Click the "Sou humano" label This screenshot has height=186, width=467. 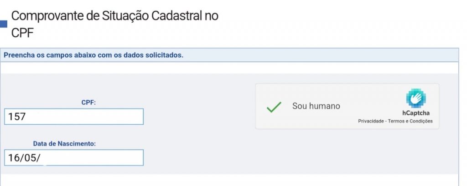click(x=316, y=106)
